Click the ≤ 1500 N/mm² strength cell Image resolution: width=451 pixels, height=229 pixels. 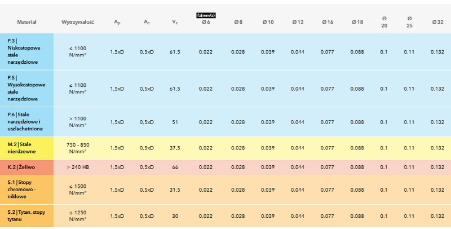[77, 190]
